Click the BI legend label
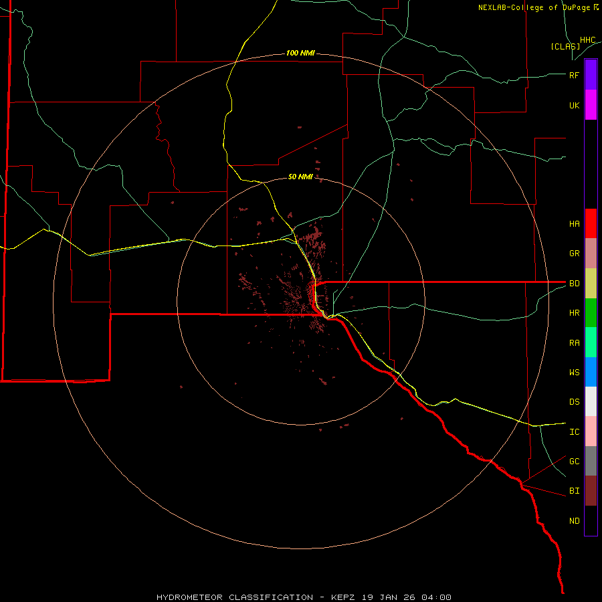Viewport: 602px width, 602px height. point(575,491)
